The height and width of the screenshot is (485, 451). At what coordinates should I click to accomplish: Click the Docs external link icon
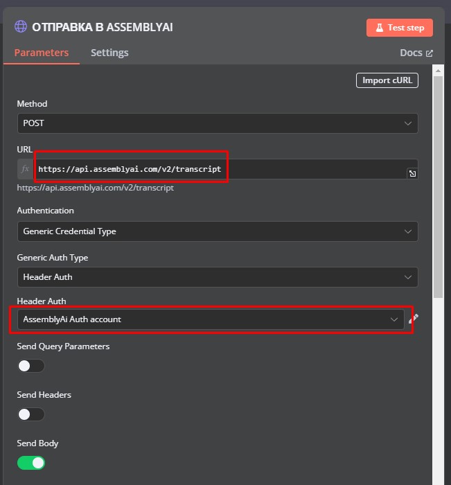pos(430,53)
